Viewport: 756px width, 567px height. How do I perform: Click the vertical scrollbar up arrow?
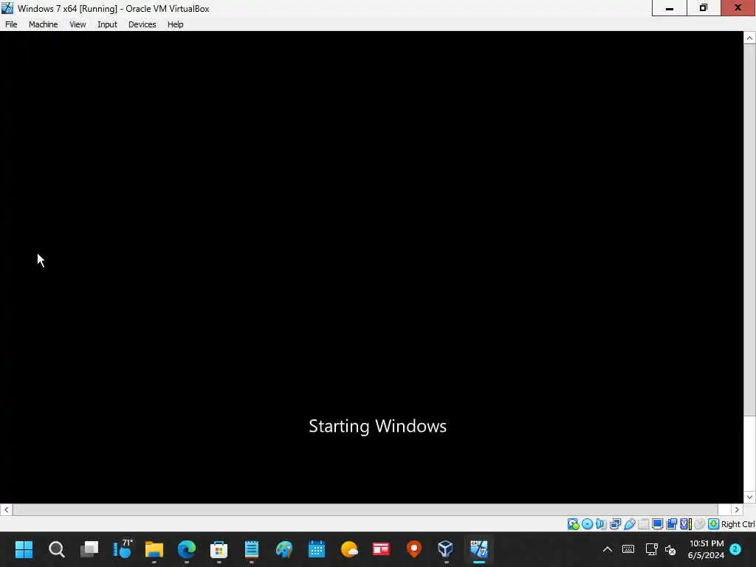(749, 38)
